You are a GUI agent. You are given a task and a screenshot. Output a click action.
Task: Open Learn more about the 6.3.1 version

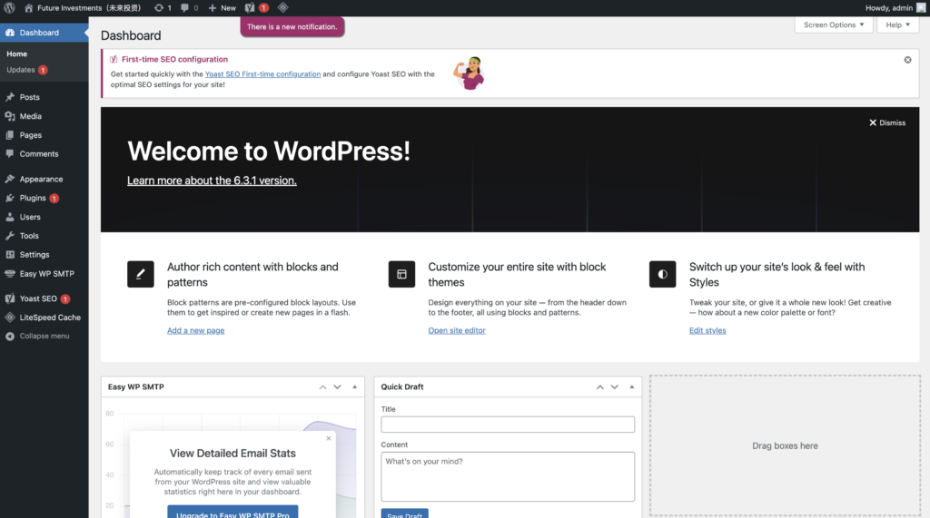(212, 181)
